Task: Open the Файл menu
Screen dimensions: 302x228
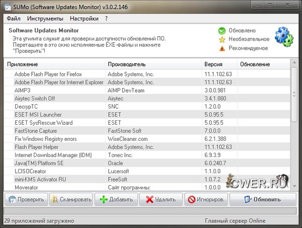Action: pyautogui.click(x=14, y=19)
